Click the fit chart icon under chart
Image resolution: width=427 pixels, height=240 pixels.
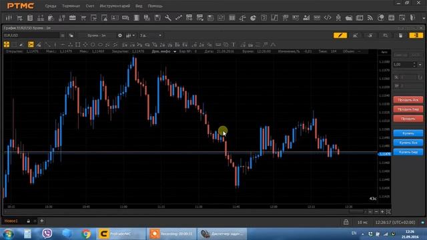388,211
